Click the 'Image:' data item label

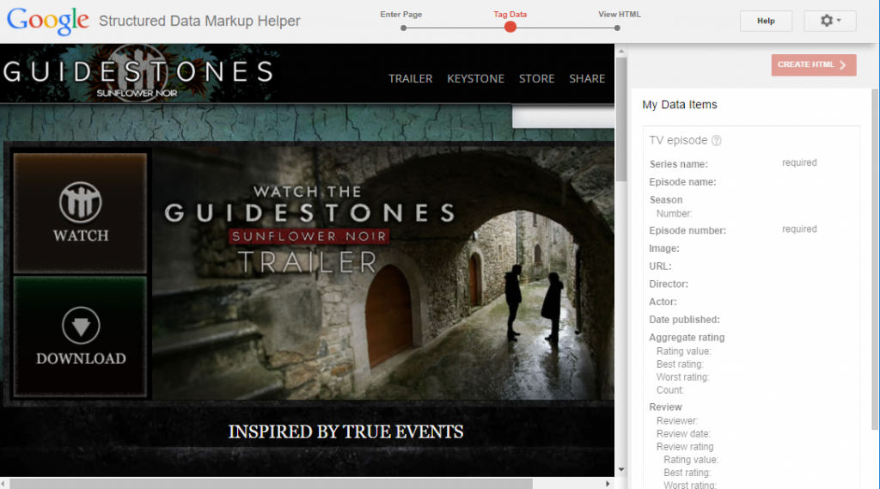(x=664, y=248)
